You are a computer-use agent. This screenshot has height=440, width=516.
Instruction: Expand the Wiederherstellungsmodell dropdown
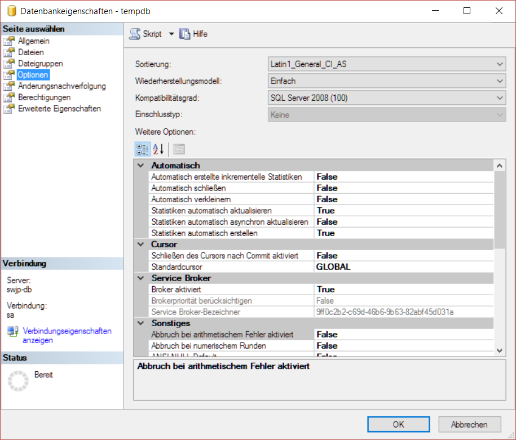click(x=500, y=81)
